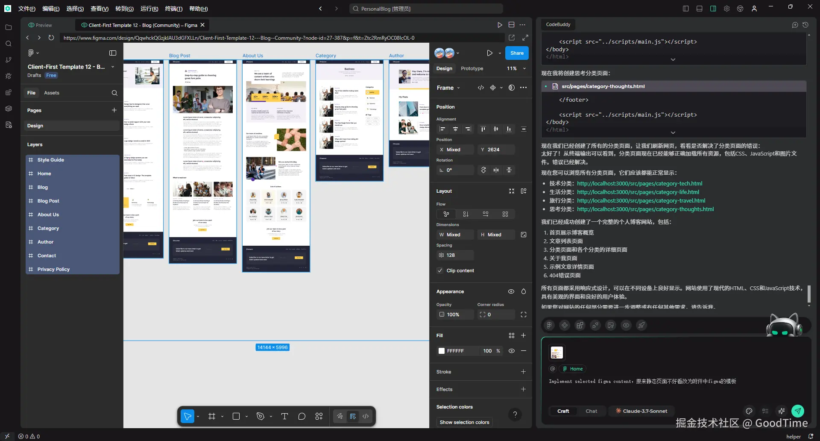Add an effect to selection
This screenshot has width=820, height=441.
tap(524, 389)
